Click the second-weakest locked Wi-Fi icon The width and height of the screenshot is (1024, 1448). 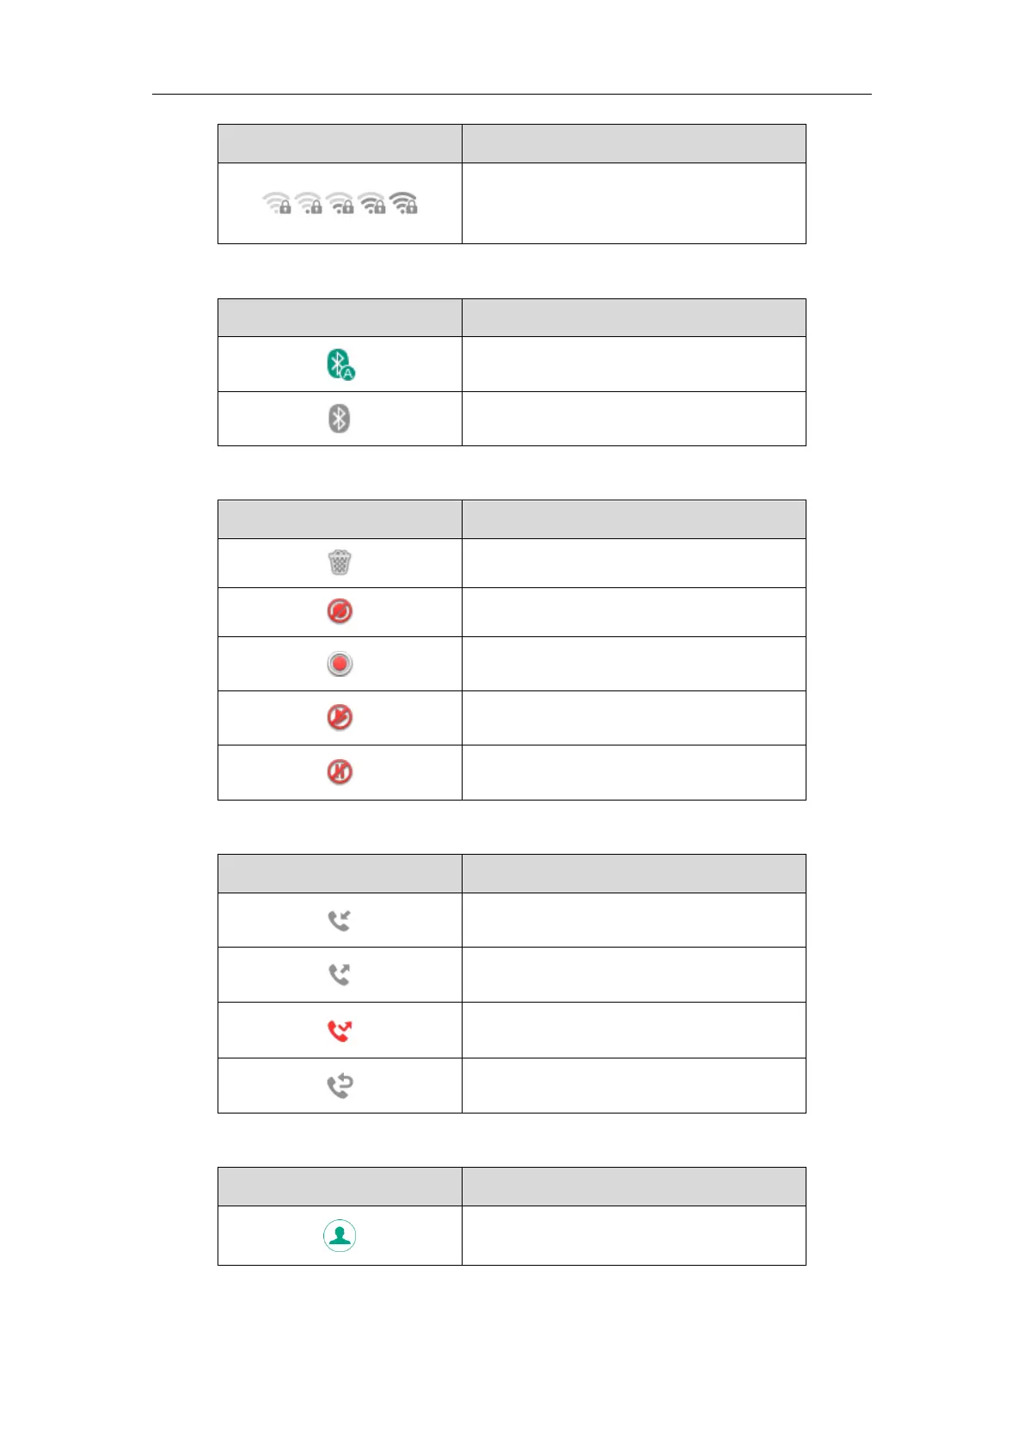pyautogui.click(x=309, y=203)
